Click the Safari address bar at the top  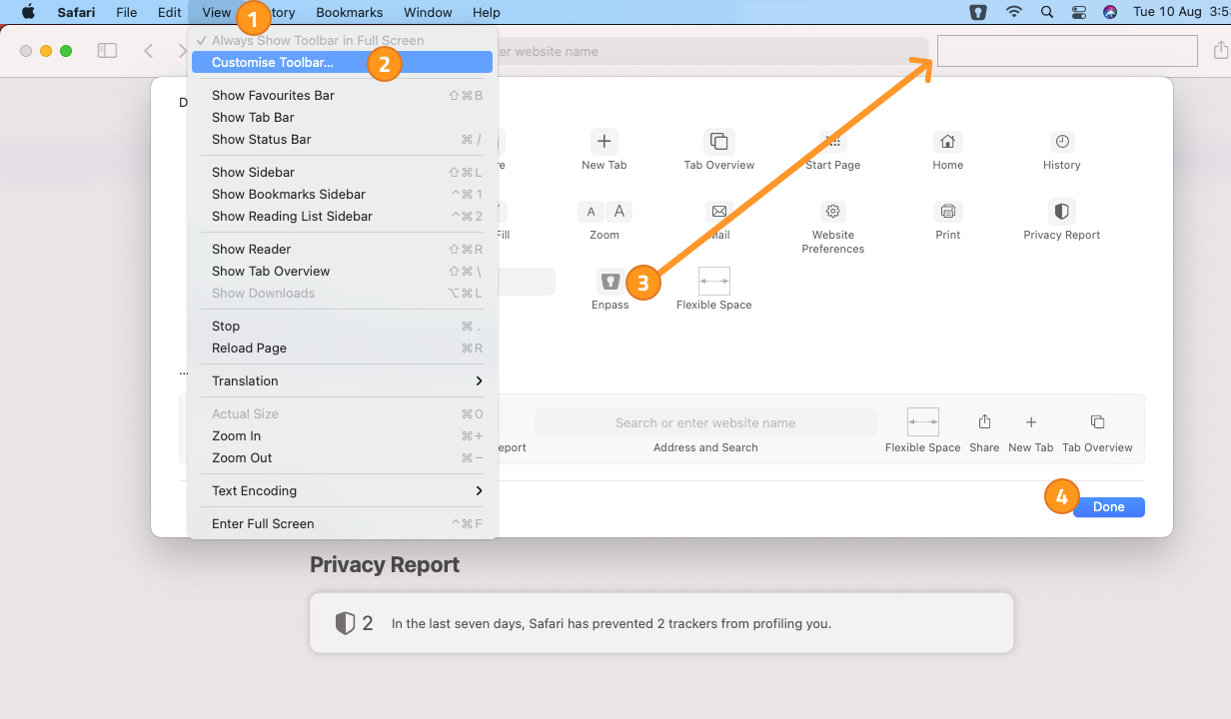pyautogui.click(x=711, y=51)
